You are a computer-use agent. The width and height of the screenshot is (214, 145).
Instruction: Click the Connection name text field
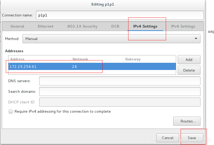120,15
